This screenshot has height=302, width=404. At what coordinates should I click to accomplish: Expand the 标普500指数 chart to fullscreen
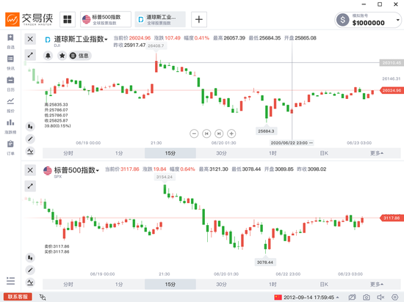point(30,186)
